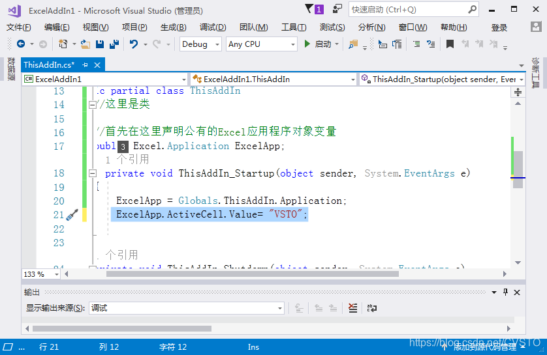Click the open file folder icon
The width and height of the screenshot is (547, 355).
coord(86,44)
